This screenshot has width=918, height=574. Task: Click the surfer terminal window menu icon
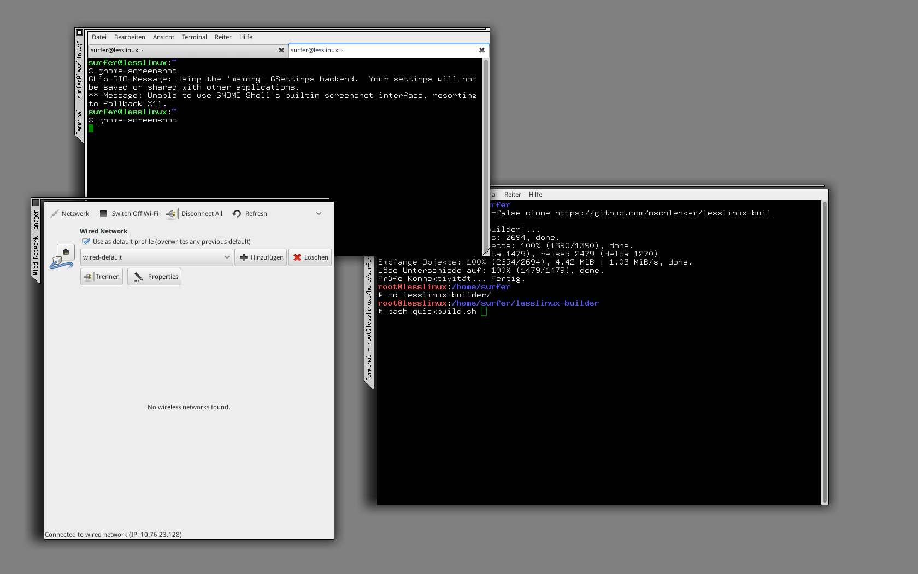pos(80,33)
